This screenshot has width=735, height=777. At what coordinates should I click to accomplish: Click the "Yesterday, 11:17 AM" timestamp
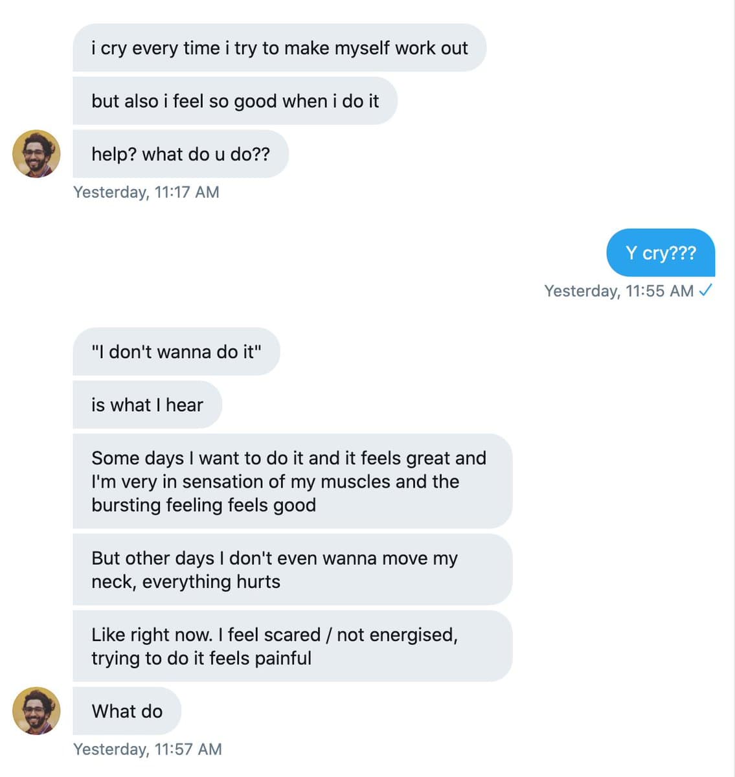pos(146,192)
